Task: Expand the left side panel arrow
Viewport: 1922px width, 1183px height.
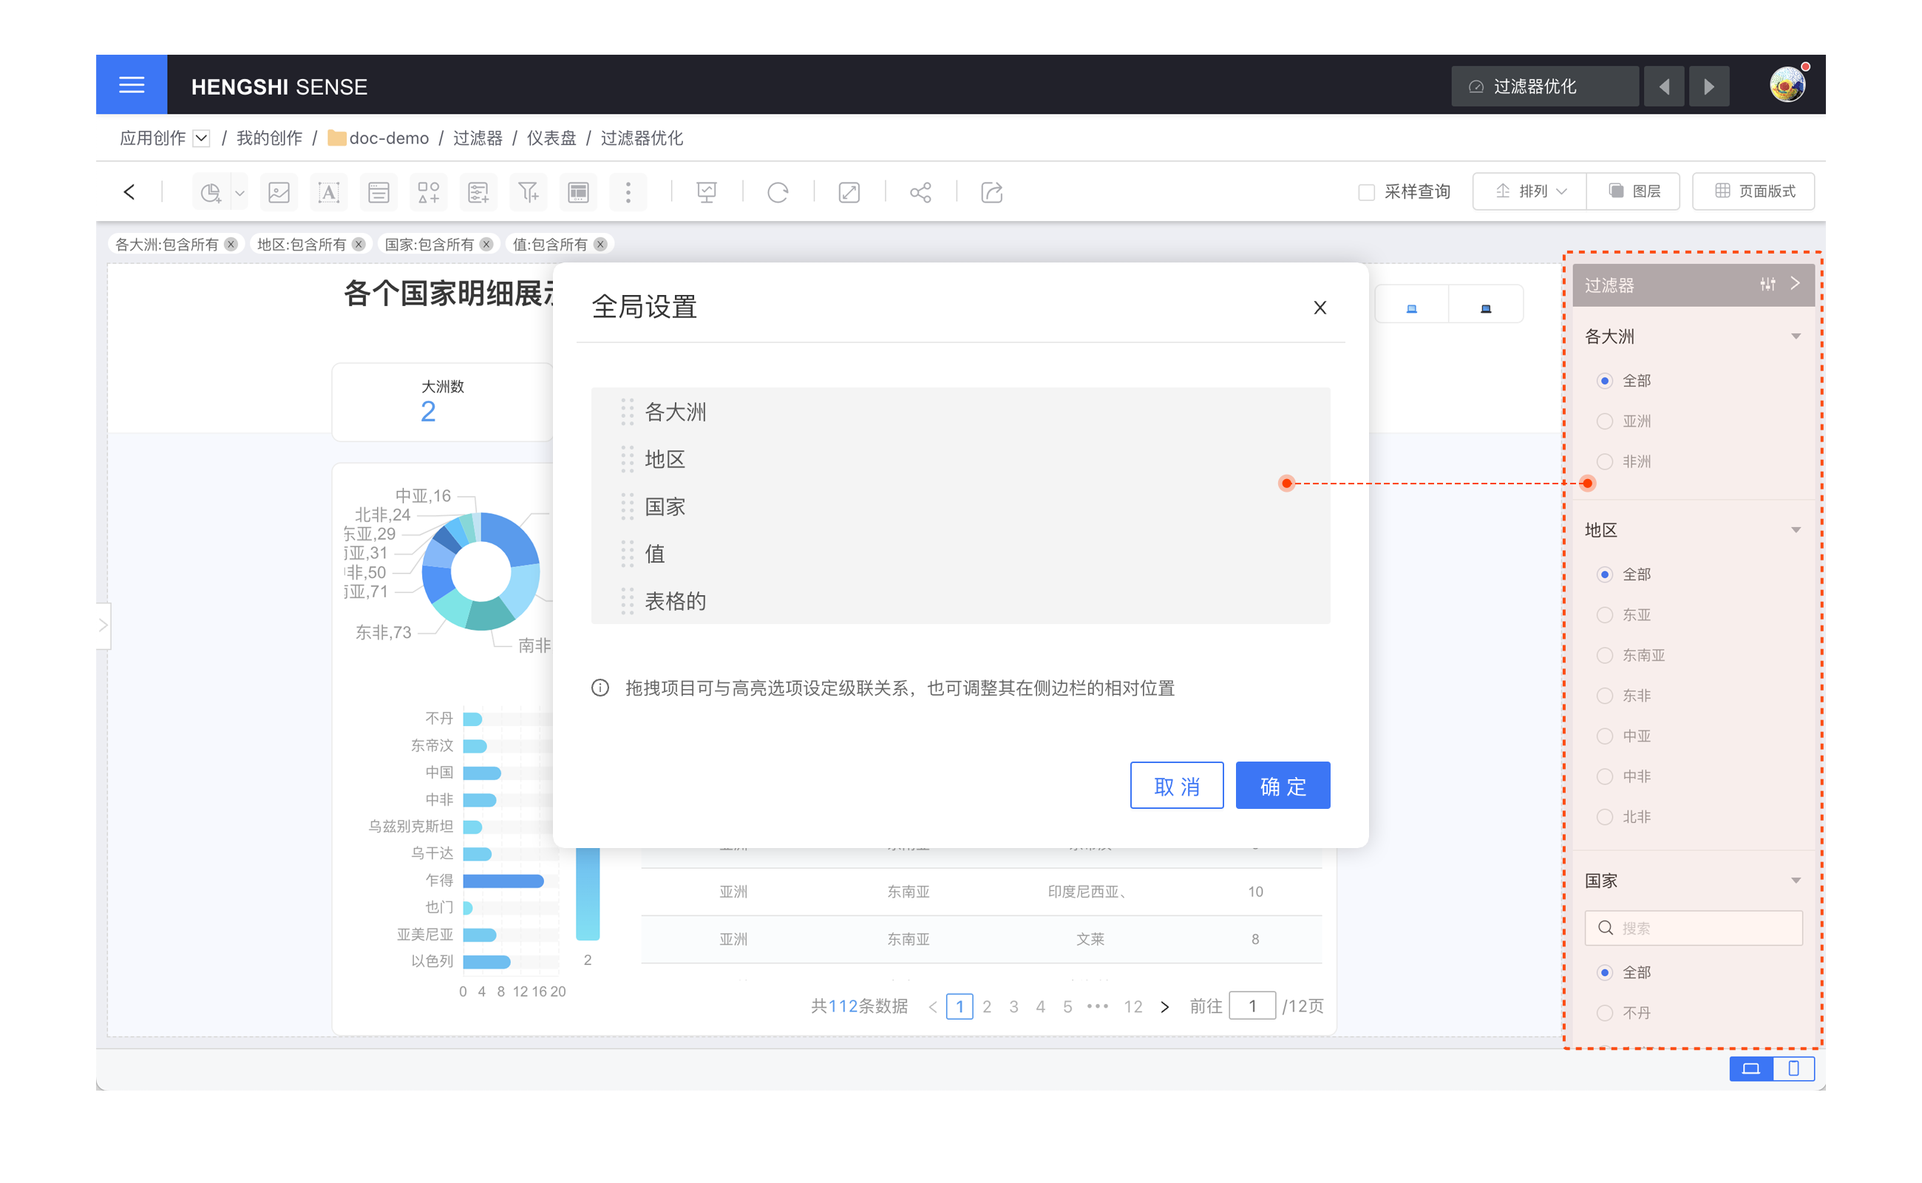Action: 103,626
